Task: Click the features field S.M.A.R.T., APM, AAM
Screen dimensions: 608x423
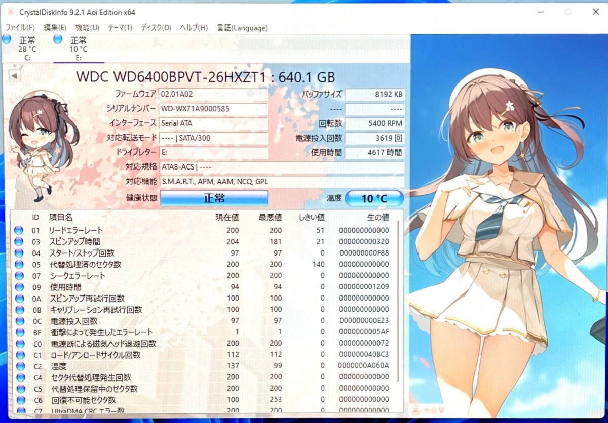Action: coord(282,181)
